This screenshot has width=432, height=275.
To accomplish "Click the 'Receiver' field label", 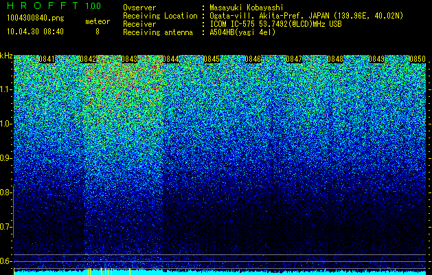I will click(x=139, y=24).
